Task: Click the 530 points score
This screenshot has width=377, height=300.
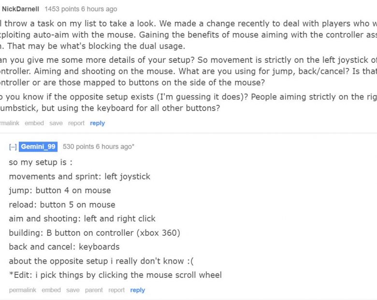Action: (x=78, y=147)
